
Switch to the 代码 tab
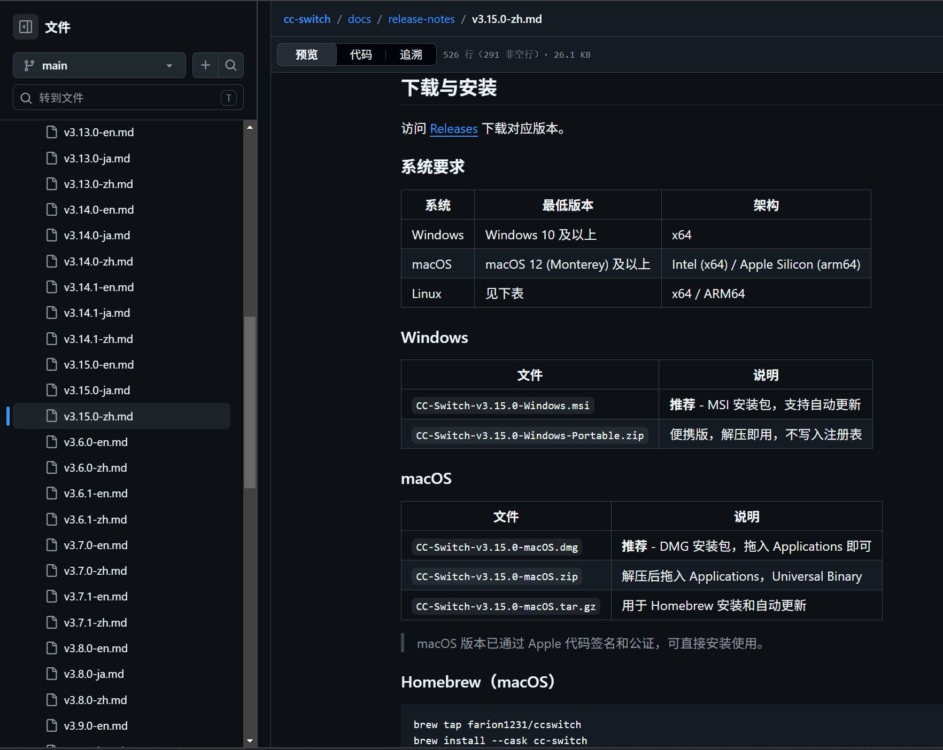coord(361,54)
